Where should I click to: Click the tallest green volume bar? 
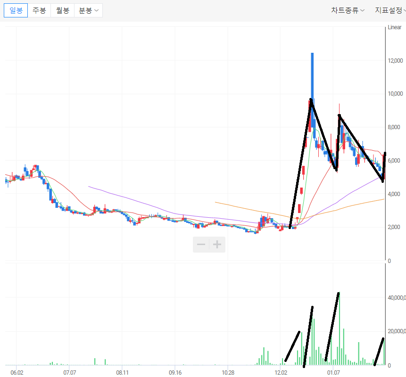[x=339, y=328]
